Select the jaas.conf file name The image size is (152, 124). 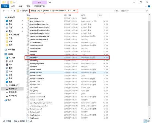33,51
